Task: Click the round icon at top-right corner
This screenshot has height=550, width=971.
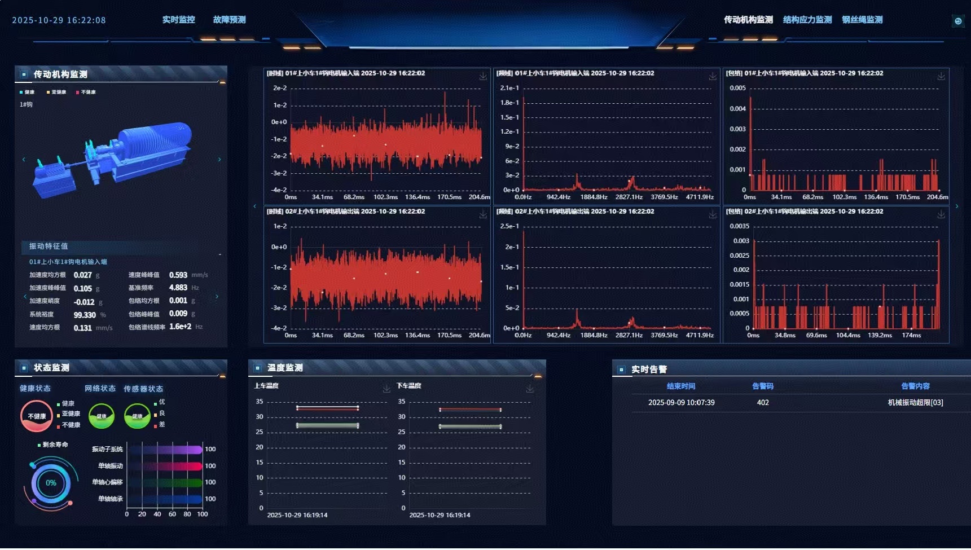Action: click(x=958, y=21)
